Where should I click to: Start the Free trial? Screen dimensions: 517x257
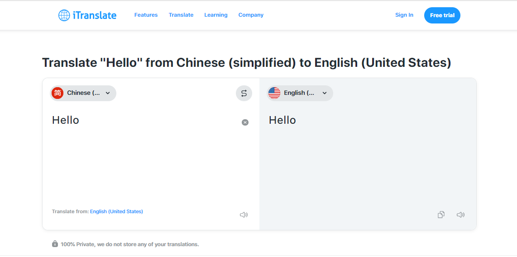(442, 15)
